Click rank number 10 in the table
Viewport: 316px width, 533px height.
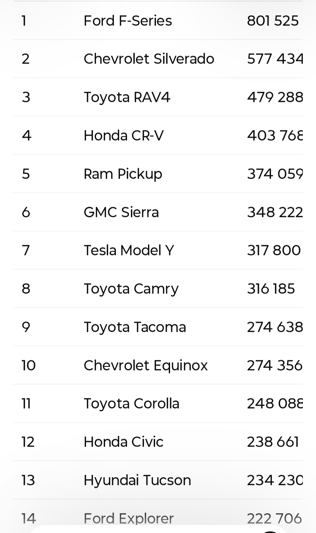28,365
